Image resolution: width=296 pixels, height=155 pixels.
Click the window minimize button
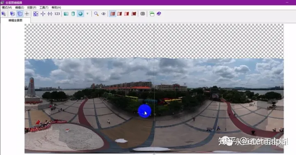click(287, 2)
